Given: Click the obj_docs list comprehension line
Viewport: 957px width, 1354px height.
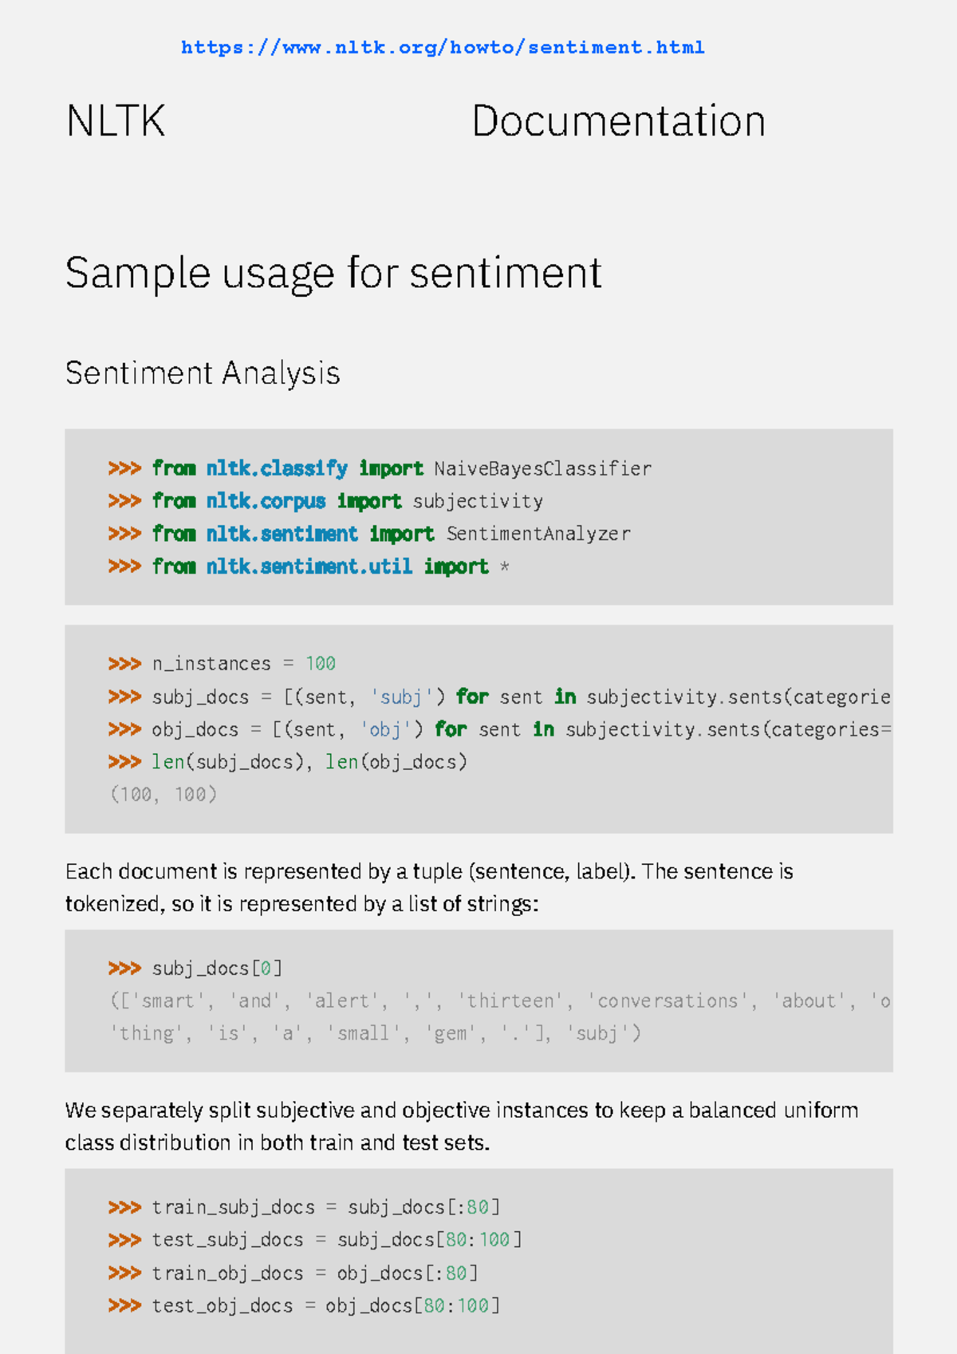Looking at the screenshot, I should point(499,730).
